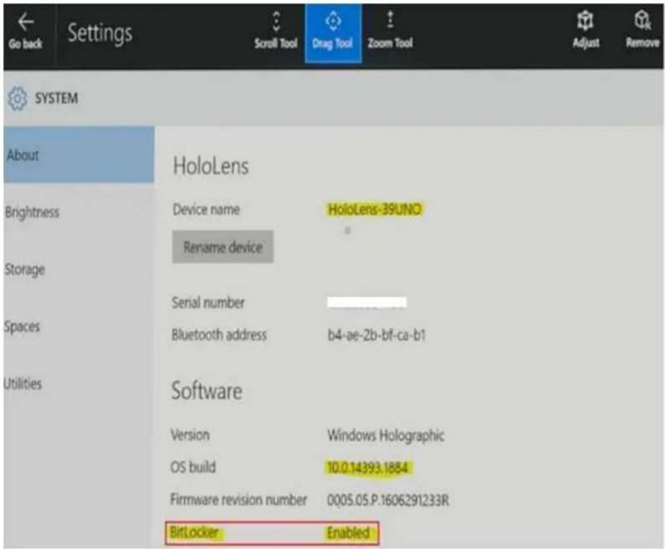The height and width of the screenshot is (549, 665).
Task: Click the Rename device button
Action: point(223,247)
